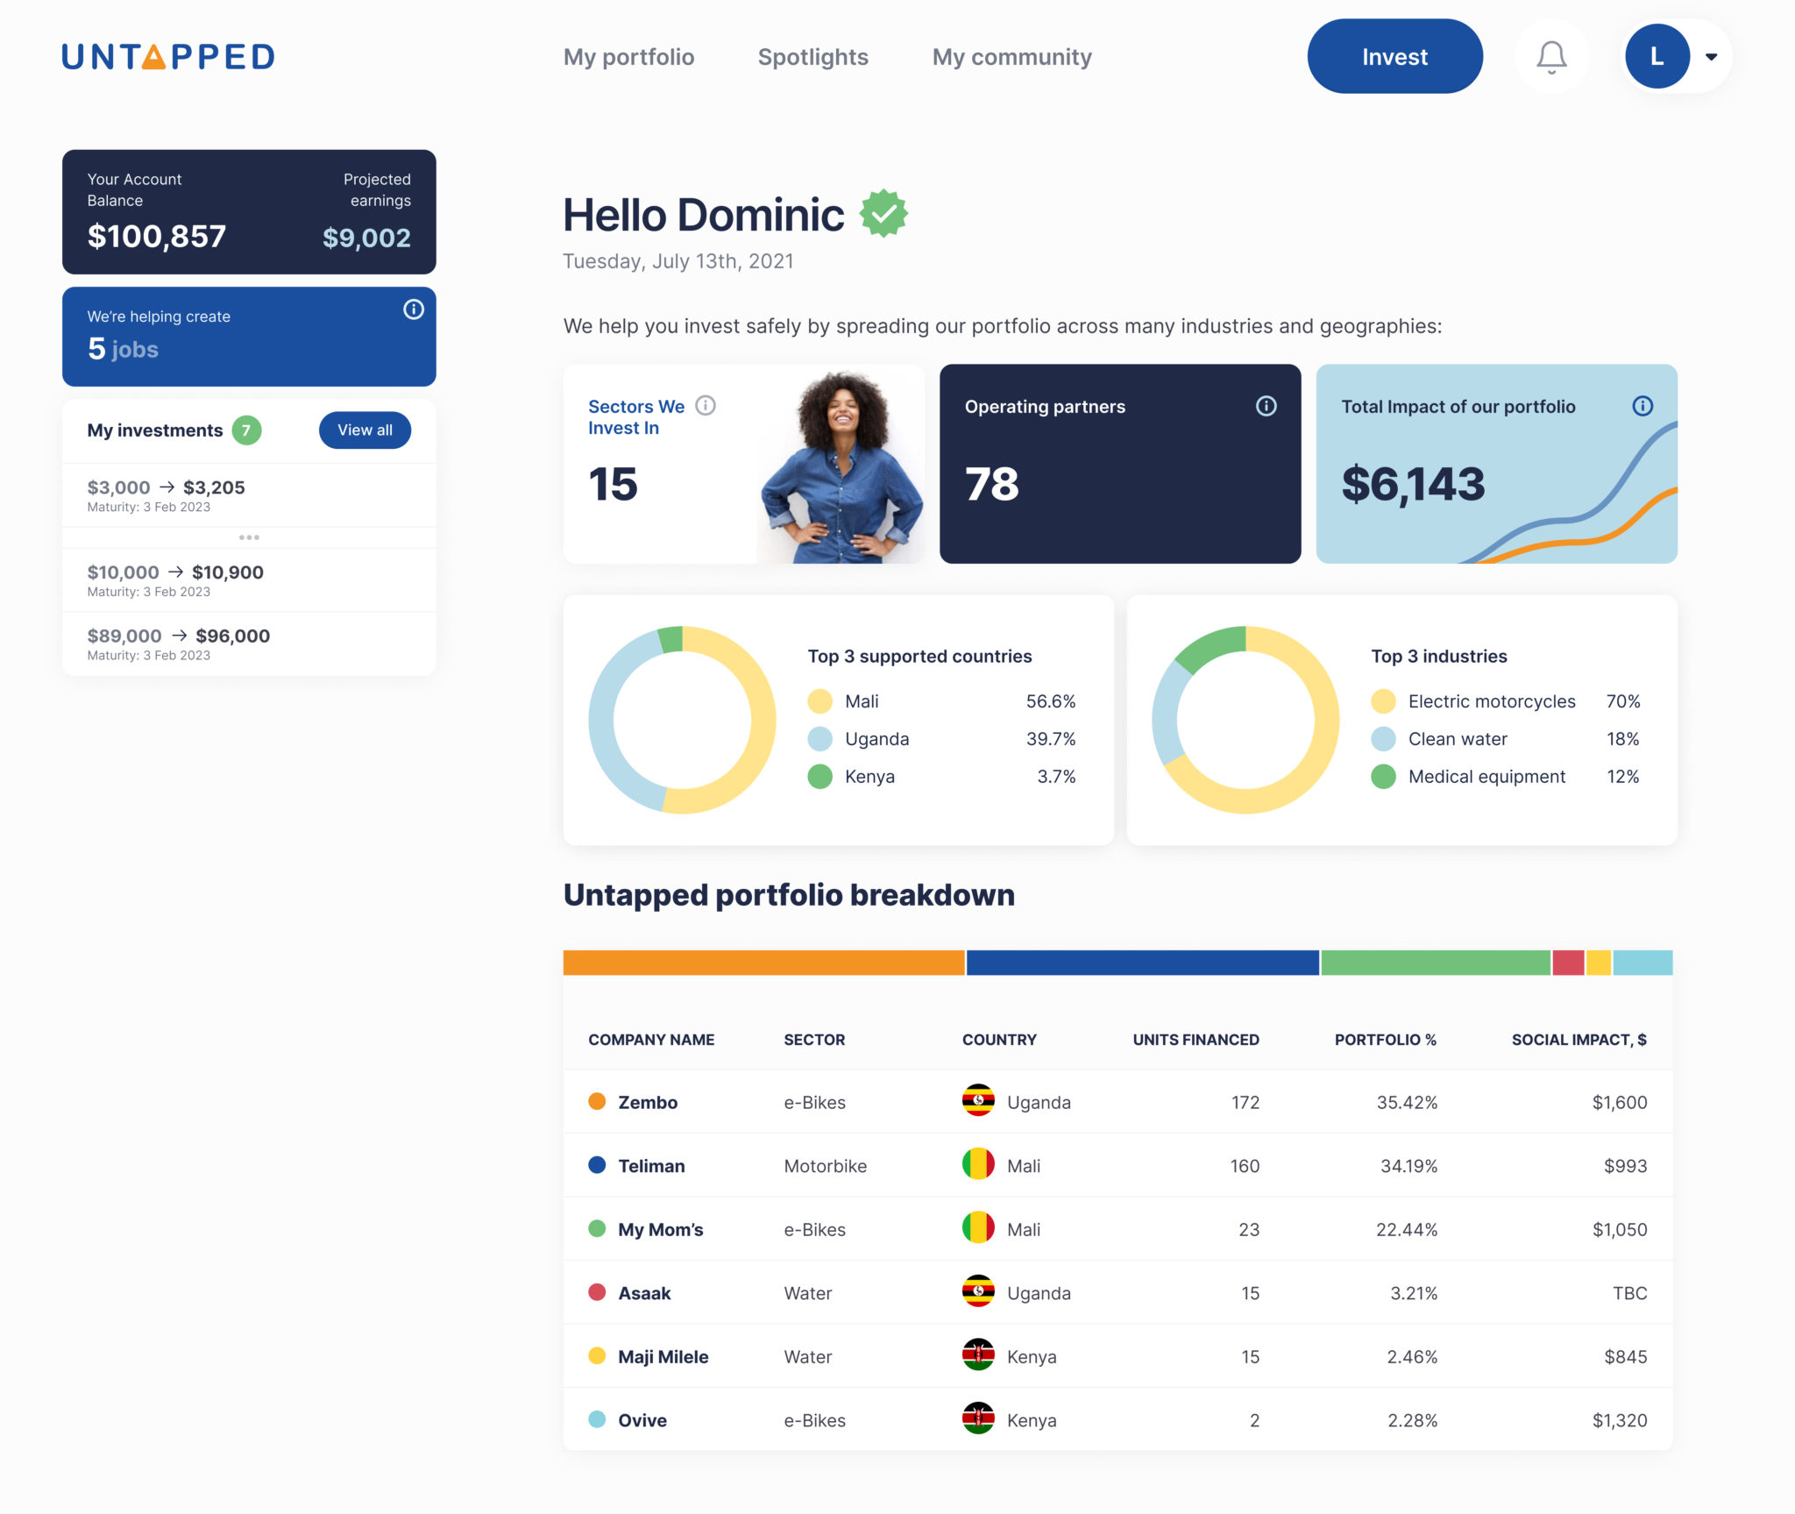Navigate to My community
This screenshot has width=1795, height=1514.
tap(1012, 56)
